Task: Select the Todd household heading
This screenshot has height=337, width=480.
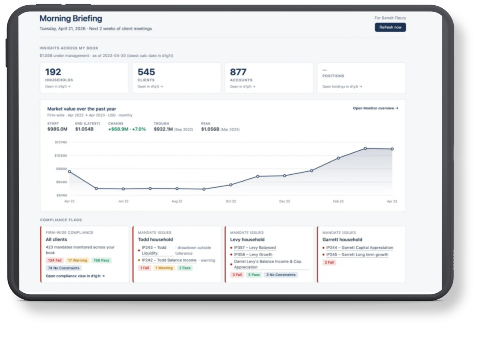Action: click(x=155, y=240)
